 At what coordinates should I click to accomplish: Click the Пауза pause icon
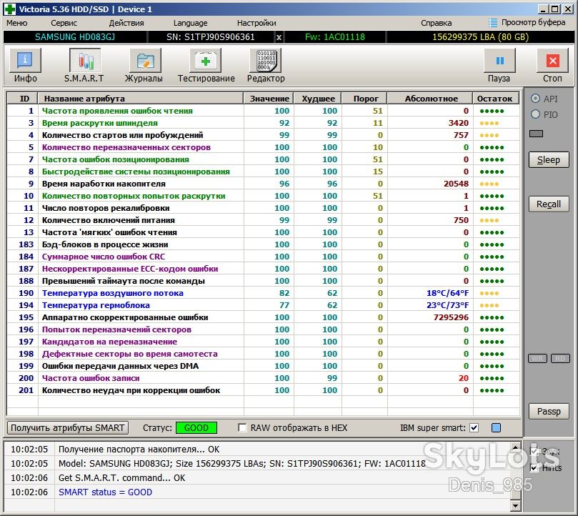click(x=499, y=61)
